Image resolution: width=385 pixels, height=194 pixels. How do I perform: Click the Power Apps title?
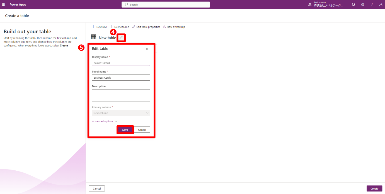coord(18,4)
